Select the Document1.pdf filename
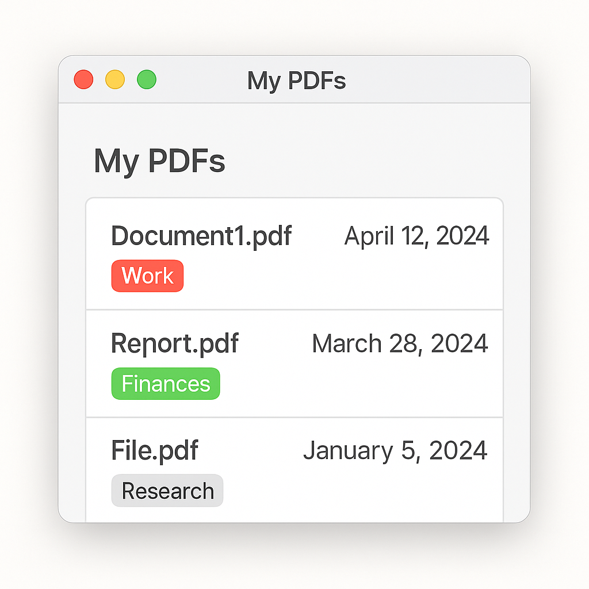Image resolution: width=589 pixels, height=589 pixels. 201,236
